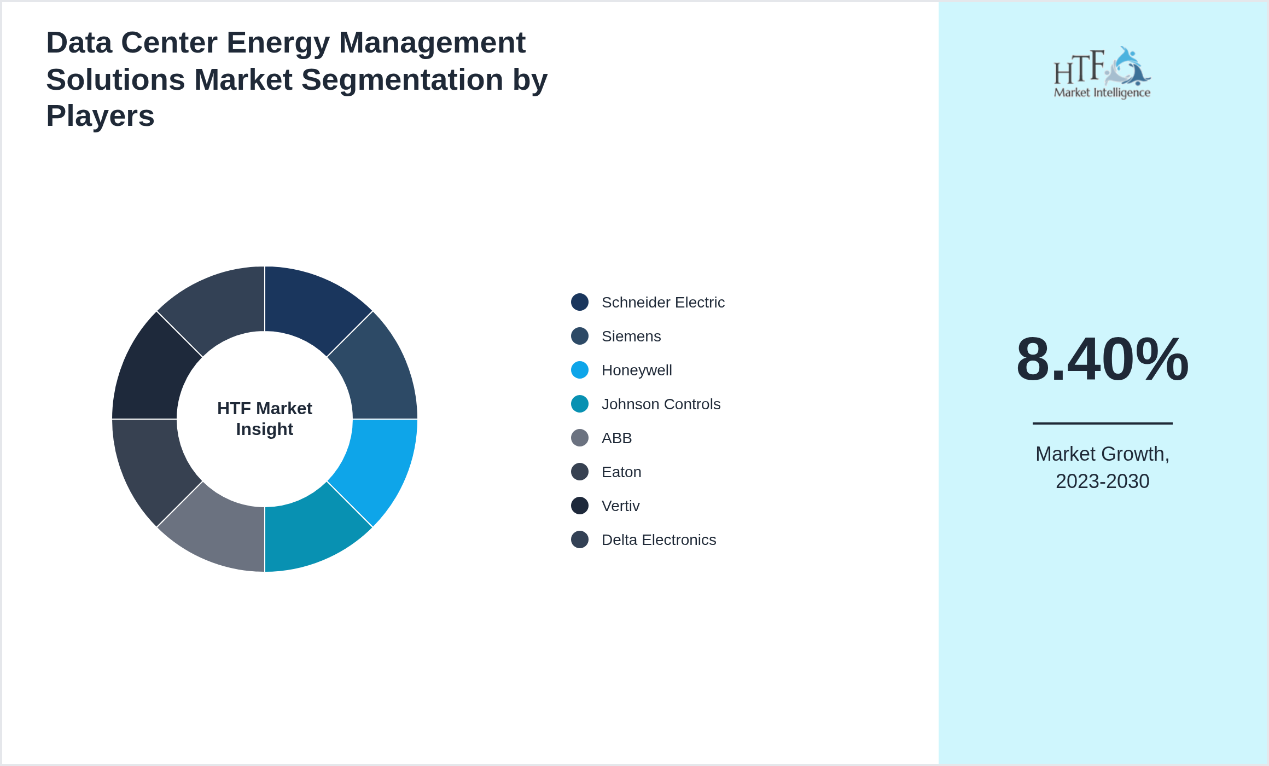Viewport: 1269px width, 766px height.
Task: Select the Eaton legend dot
Action: coord(579,472)
